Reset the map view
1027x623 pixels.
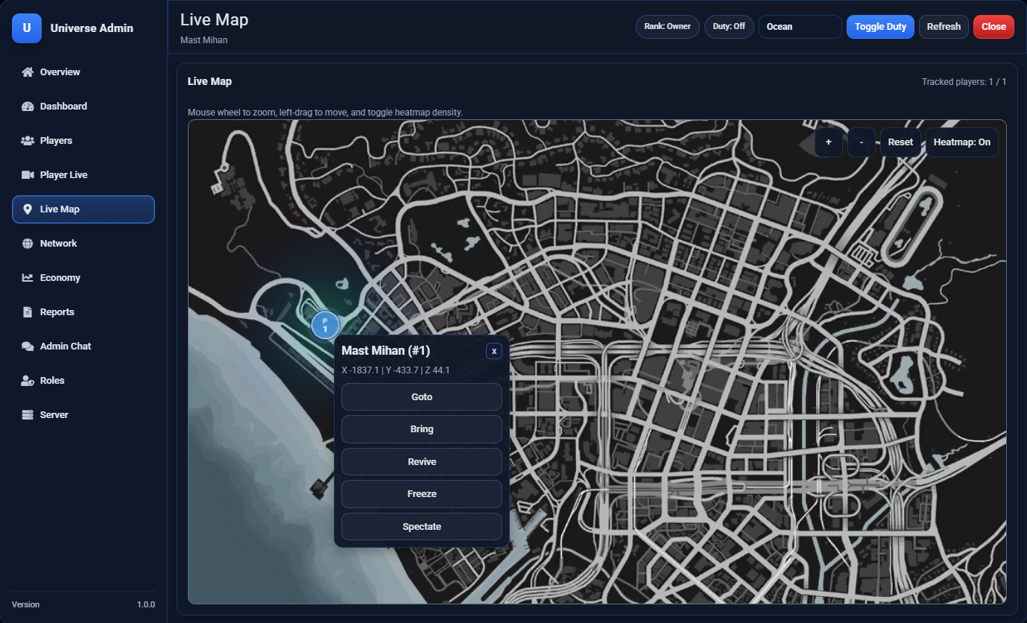click(900, 142)
